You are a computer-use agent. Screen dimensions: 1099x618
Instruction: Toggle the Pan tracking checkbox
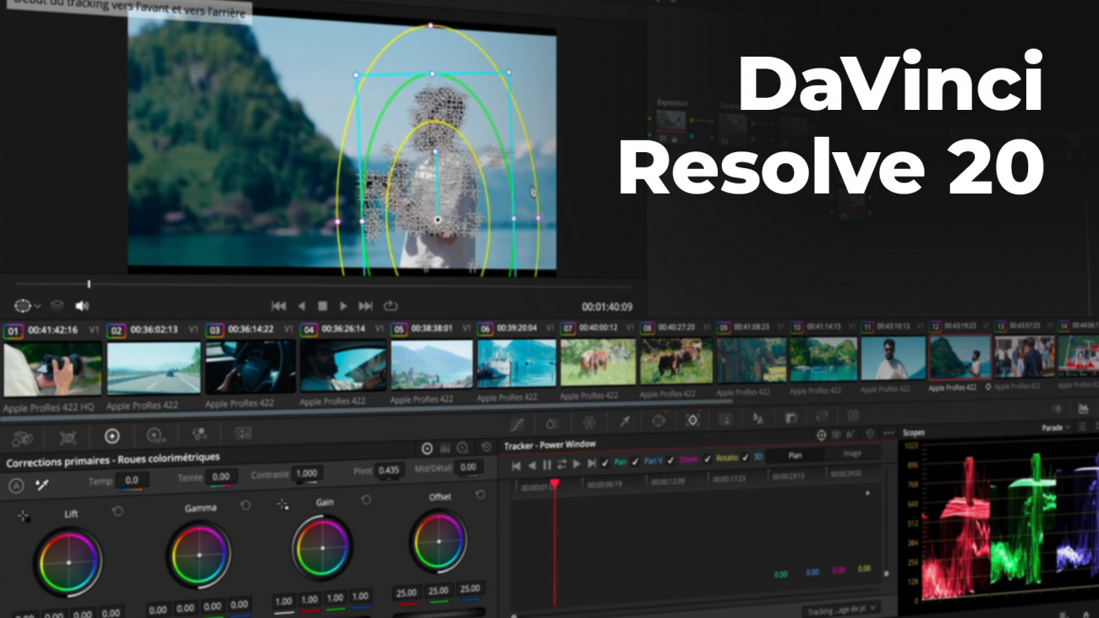coord(608,462)
